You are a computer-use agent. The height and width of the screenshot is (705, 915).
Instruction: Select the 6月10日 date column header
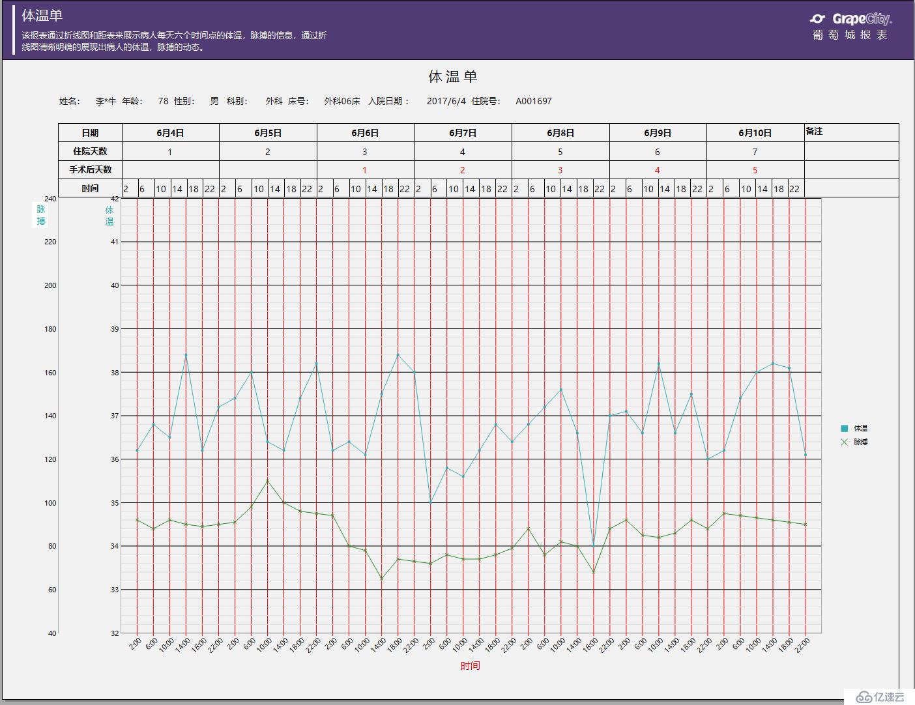(755, 133)
